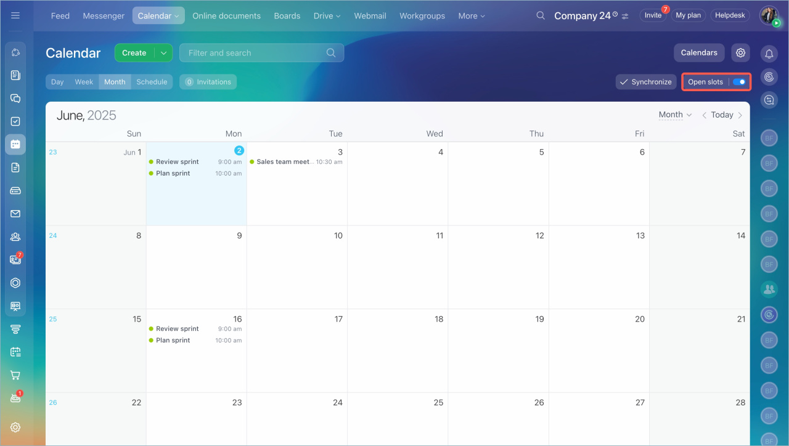Open the workgroups people sidebar icon
The width and height of the screenshot is (789, 446).
15,237
